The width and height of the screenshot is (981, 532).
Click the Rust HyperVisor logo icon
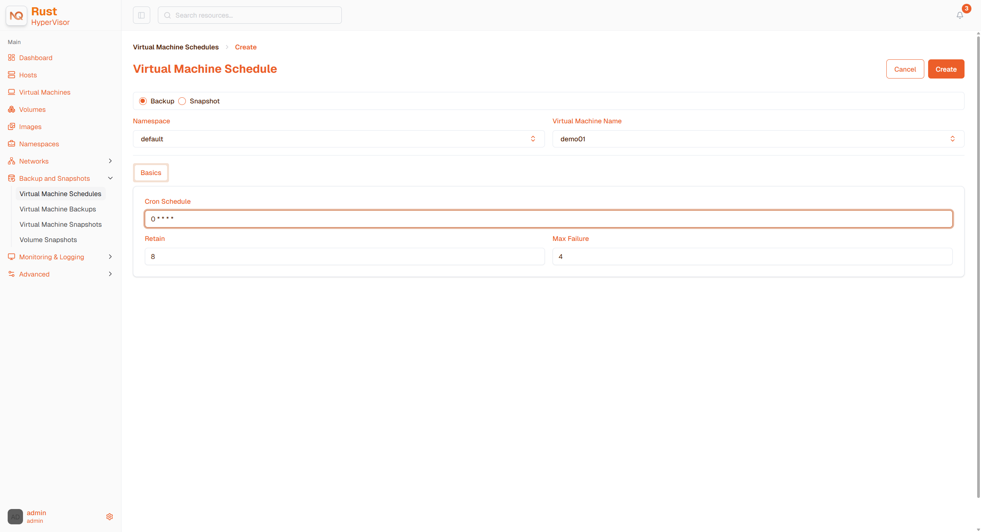16,16
